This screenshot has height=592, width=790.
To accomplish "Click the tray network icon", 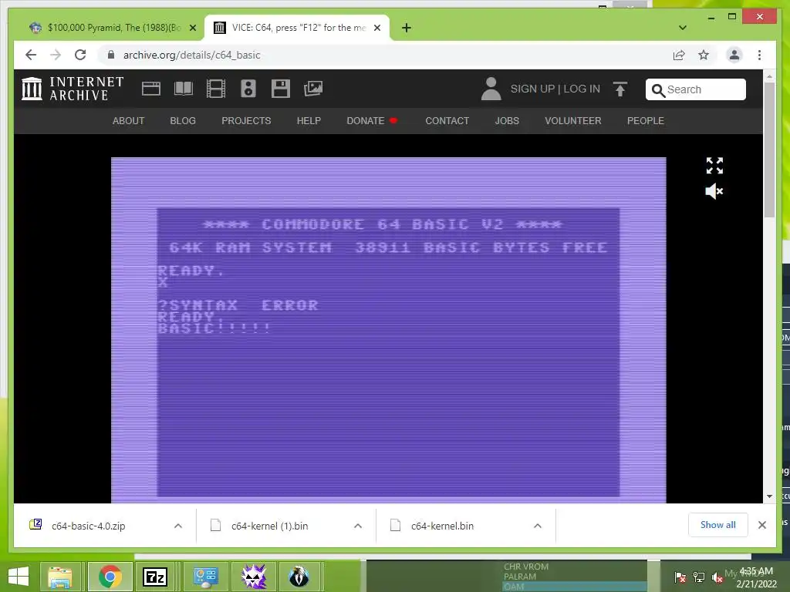I will click(699, 577).
